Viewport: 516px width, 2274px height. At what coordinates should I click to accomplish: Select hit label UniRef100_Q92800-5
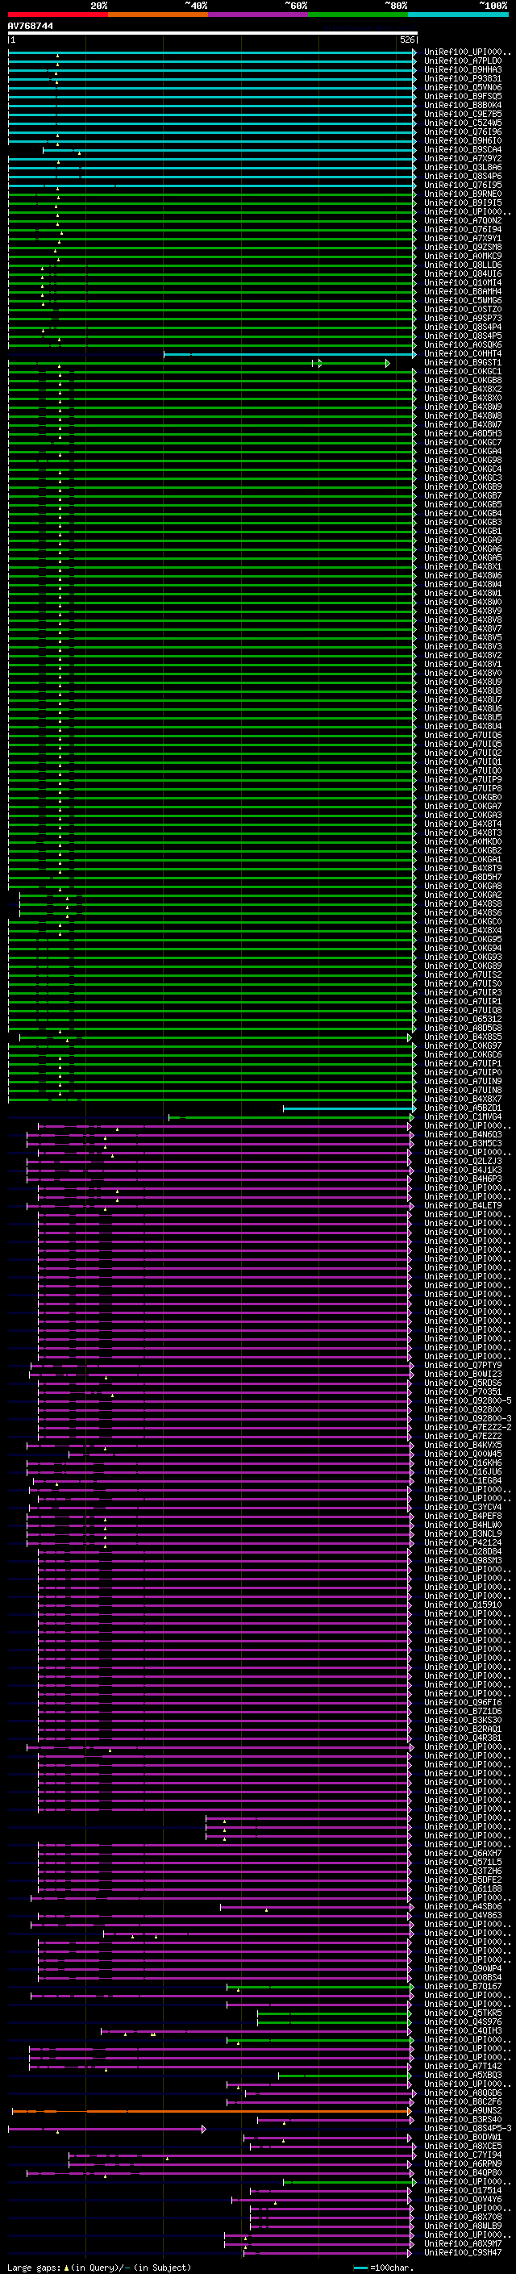point(468,1401)
